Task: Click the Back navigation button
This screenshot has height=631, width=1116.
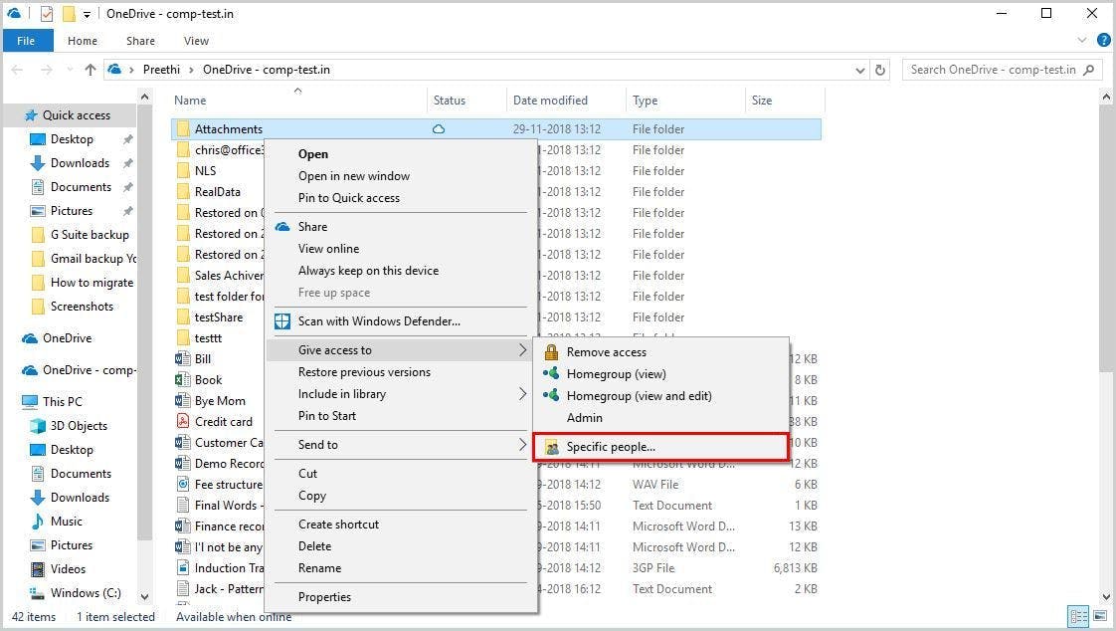Action: pyautogui.click(x=17, y=70)
